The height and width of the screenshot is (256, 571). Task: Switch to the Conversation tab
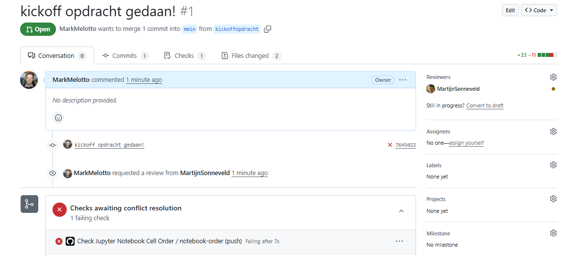[x=57, y=56]
